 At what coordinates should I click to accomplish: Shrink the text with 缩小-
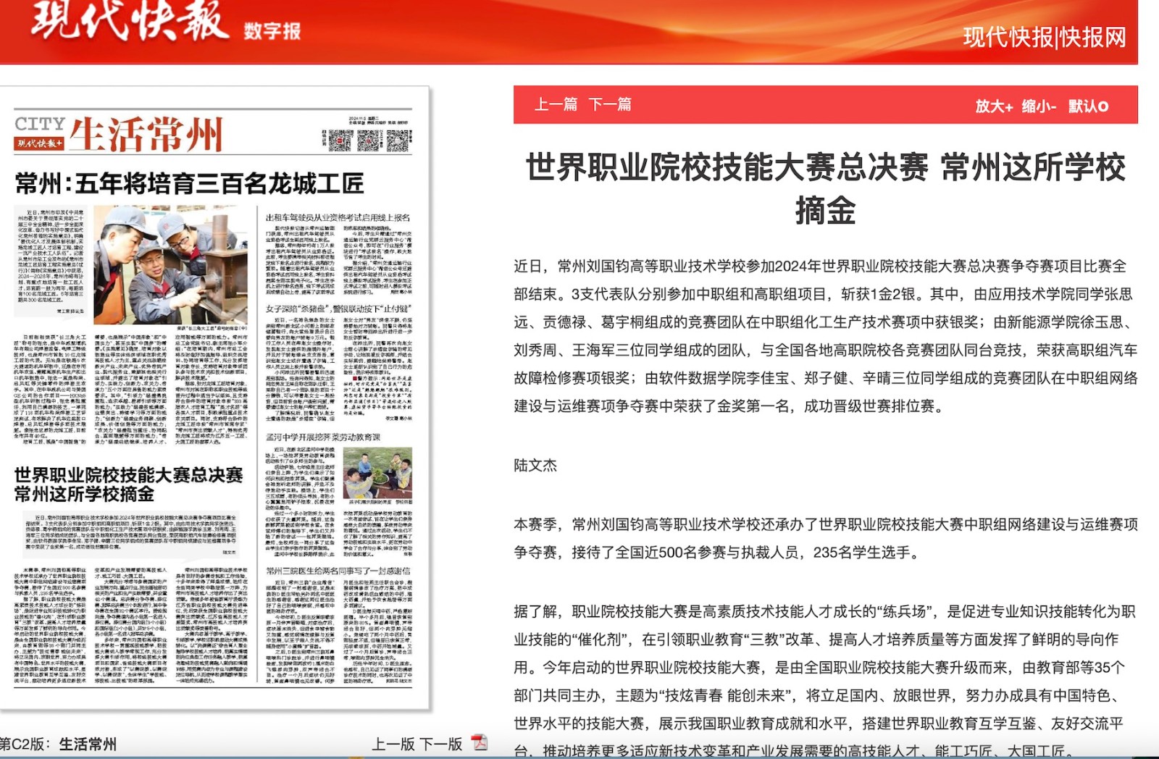pyautogui.click(x=1039, y=106)
